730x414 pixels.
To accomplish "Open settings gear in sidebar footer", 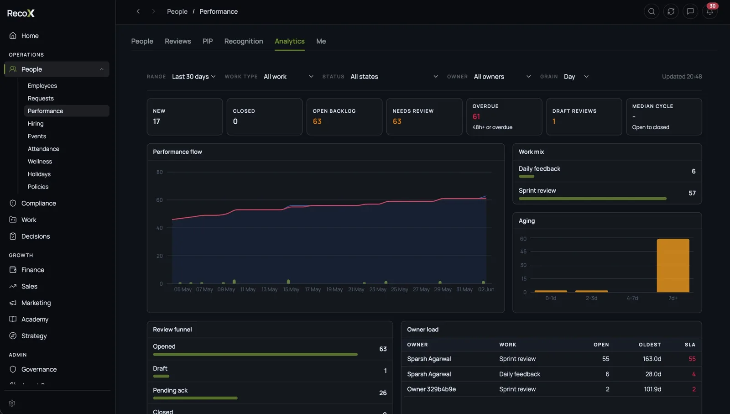I will [x=12, y=403].
